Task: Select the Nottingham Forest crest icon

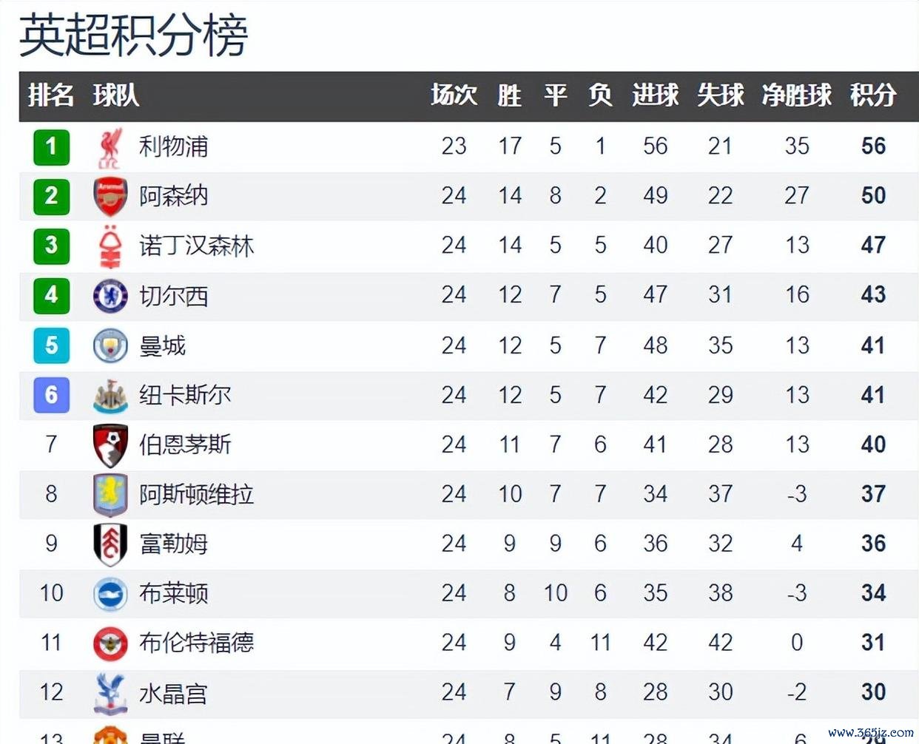Action: pyautogui.click(x=110, y=246)
